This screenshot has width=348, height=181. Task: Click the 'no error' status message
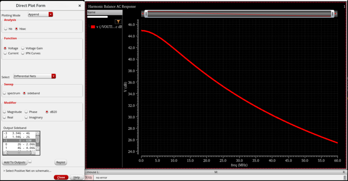(x=101, y=178)
